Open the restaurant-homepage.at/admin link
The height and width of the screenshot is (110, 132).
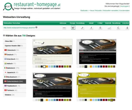click(19, 28)
